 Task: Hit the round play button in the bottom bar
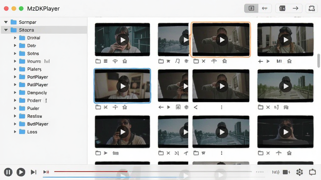pyautogui.click(x=21, y=172)
